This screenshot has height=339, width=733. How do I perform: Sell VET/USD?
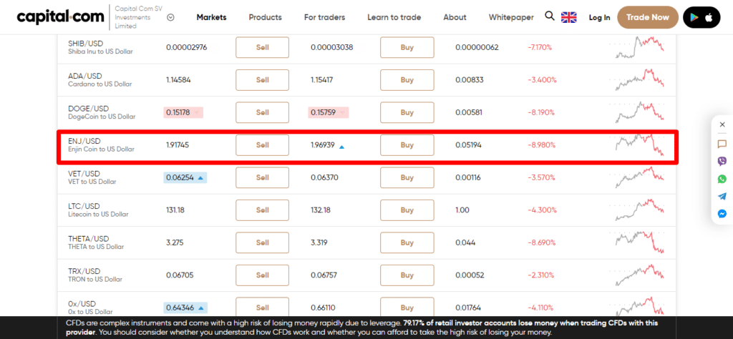click(x=262, y=177)
